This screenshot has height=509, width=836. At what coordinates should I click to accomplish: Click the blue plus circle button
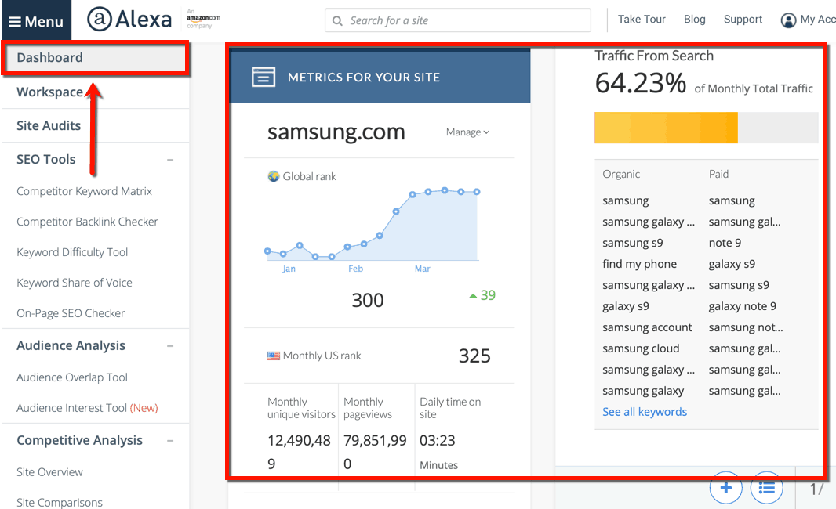(x=725, y=488)
